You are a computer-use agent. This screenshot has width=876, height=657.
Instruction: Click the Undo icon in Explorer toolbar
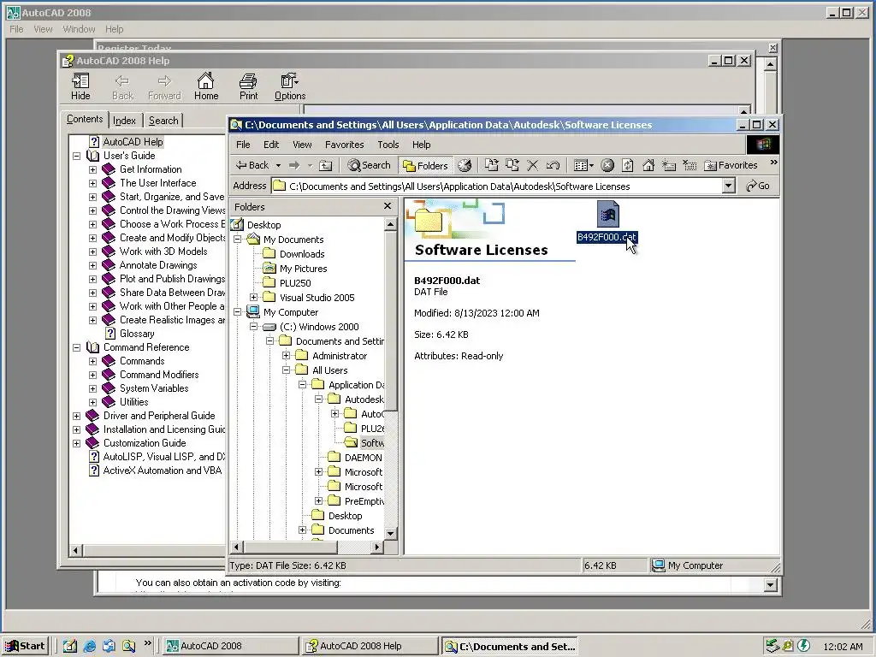point(553,165)
